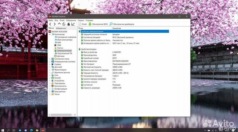
Task: Expand the Дисплей node
Action: point(50,67)
